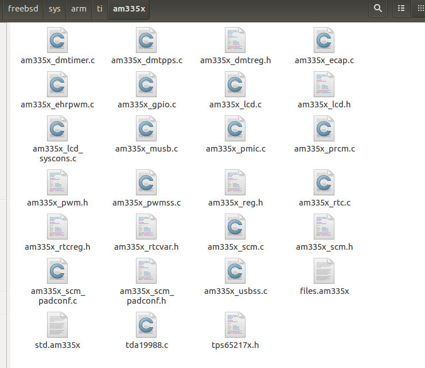Select the am335x_scm_padconf.h header icon
The image size is (425, 368).
146,271
